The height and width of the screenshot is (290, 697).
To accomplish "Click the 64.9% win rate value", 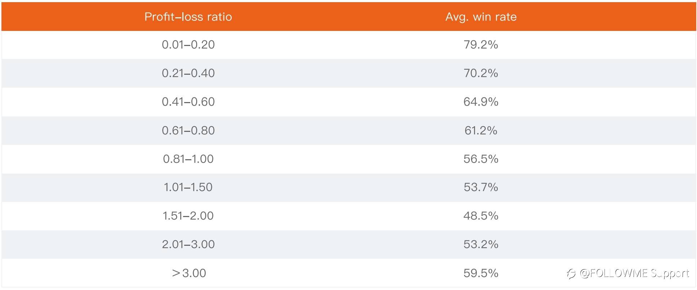I will pos(481,102).
